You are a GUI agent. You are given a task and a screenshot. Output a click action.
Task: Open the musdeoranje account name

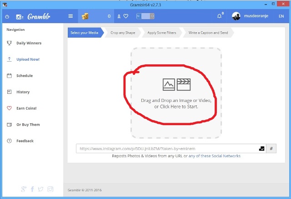(256, 16)
